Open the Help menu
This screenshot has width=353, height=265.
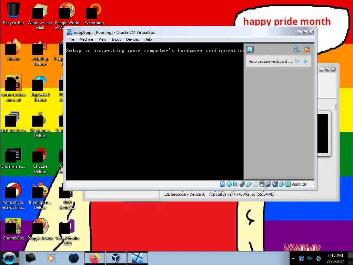coord(148,39)
